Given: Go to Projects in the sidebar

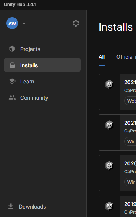Looking at the screenshot, I should 42,49.
